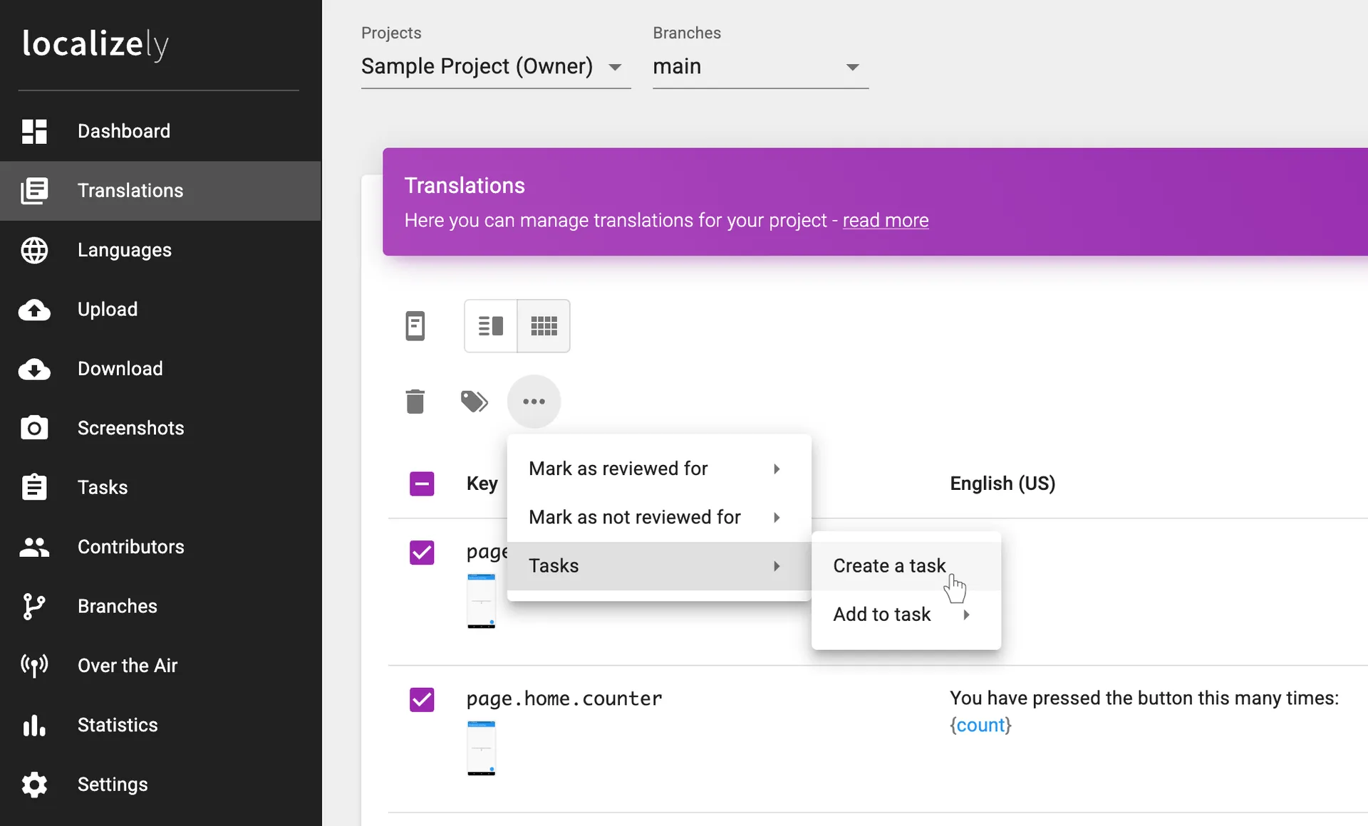Viewport: 1368px width, 826px height.
Task: Toggle the select-all keys checkbox
Action: 422,483
